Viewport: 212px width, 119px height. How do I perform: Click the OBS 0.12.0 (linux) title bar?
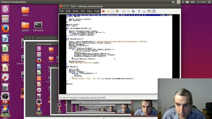click(x=41, y=38)
